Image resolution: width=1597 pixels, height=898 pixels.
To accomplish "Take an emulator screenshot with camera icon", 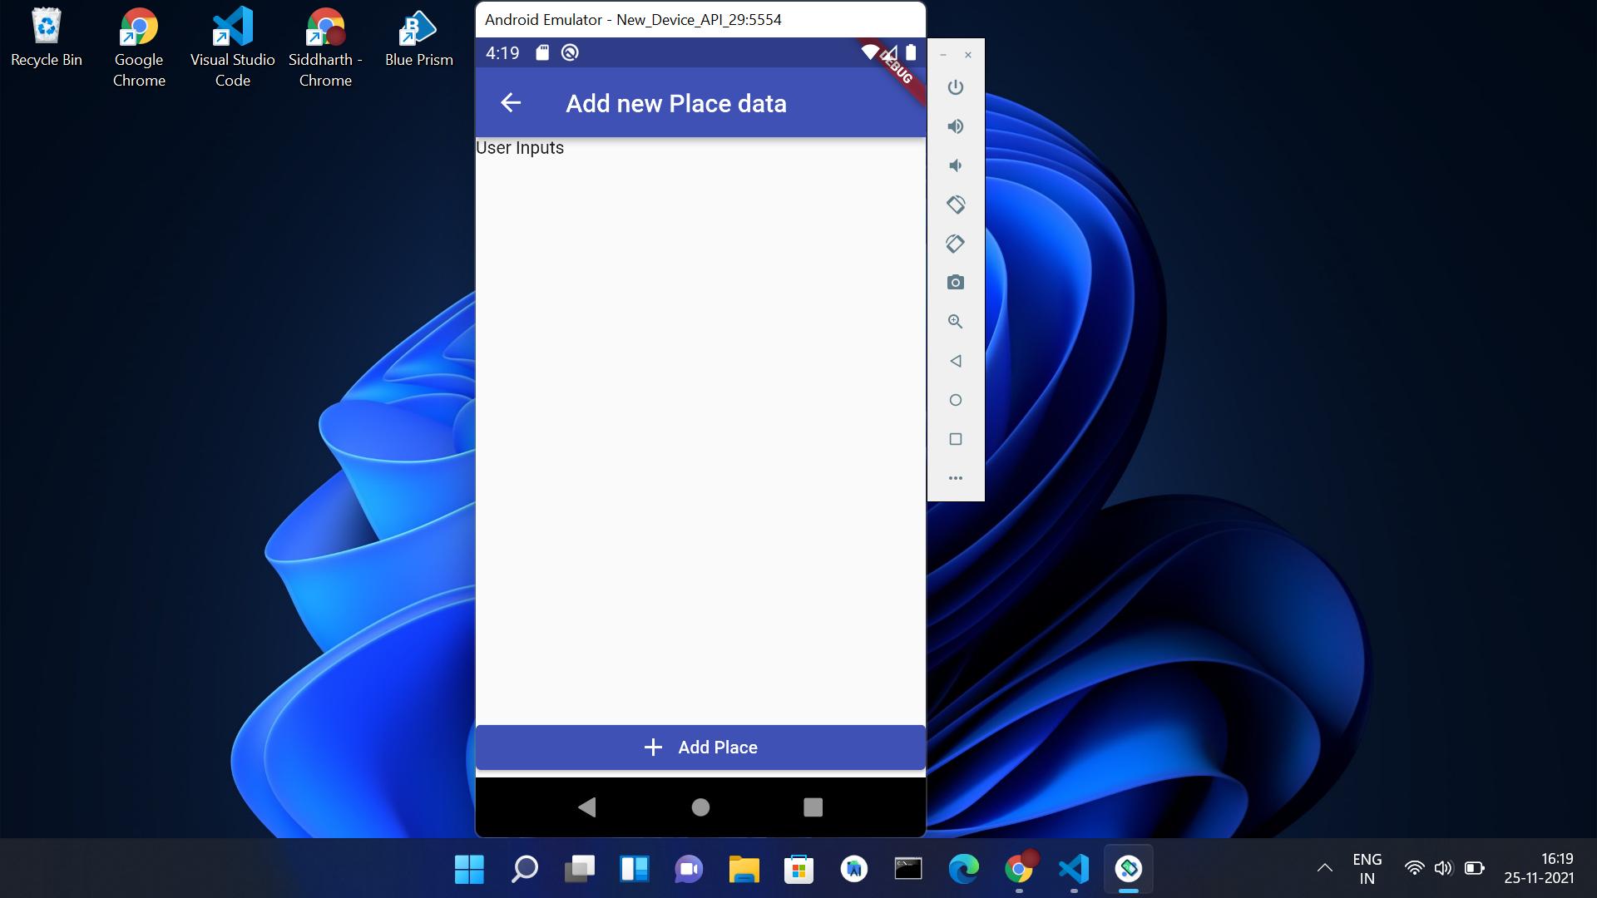I will click(x=956, y=283).
